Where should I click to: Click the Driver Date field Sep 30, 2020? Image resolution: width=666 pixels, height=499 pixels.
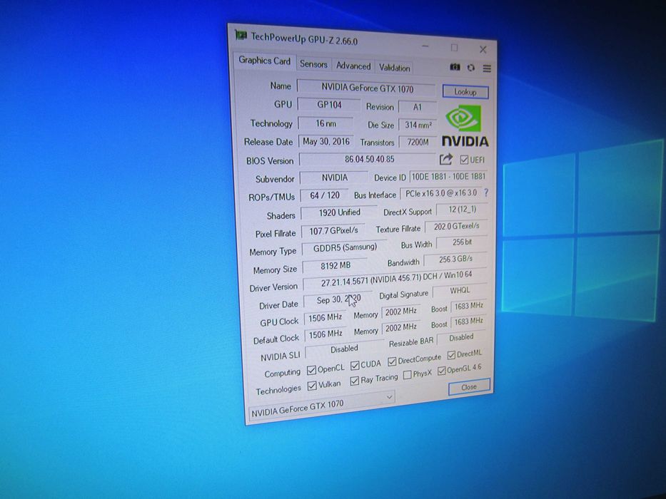tap(338, 299)
